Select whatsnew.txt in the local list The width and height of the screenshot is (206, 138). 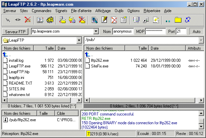coord(19,95)
